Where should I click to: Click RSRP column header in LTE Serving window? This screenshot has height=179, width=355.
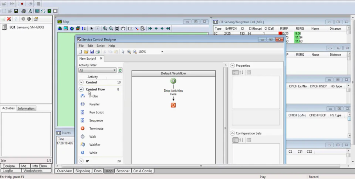pos(284,29)
